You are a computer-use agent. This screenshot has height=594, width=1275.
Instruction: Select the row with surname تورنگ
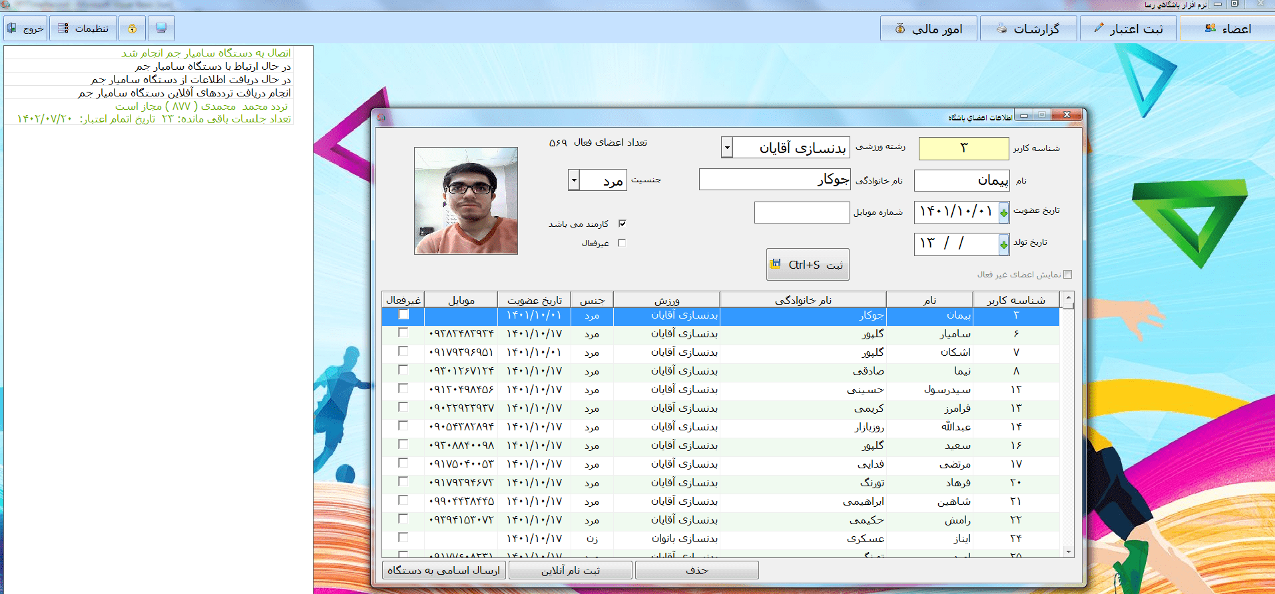(x=721, y=482)
